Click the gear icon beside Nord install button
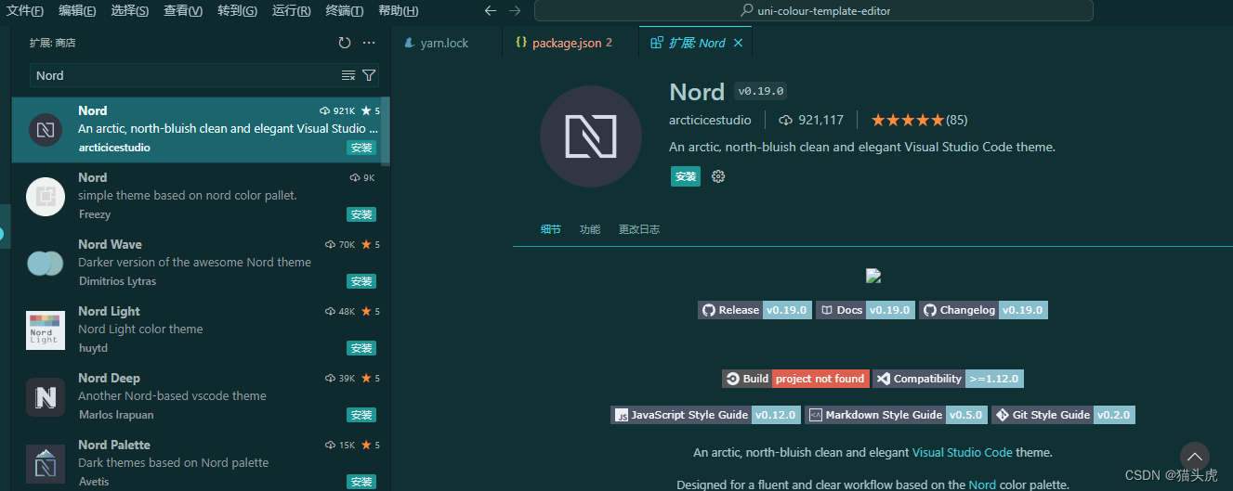Viewport: 1233px width, 491px height. tap(717, 176)
